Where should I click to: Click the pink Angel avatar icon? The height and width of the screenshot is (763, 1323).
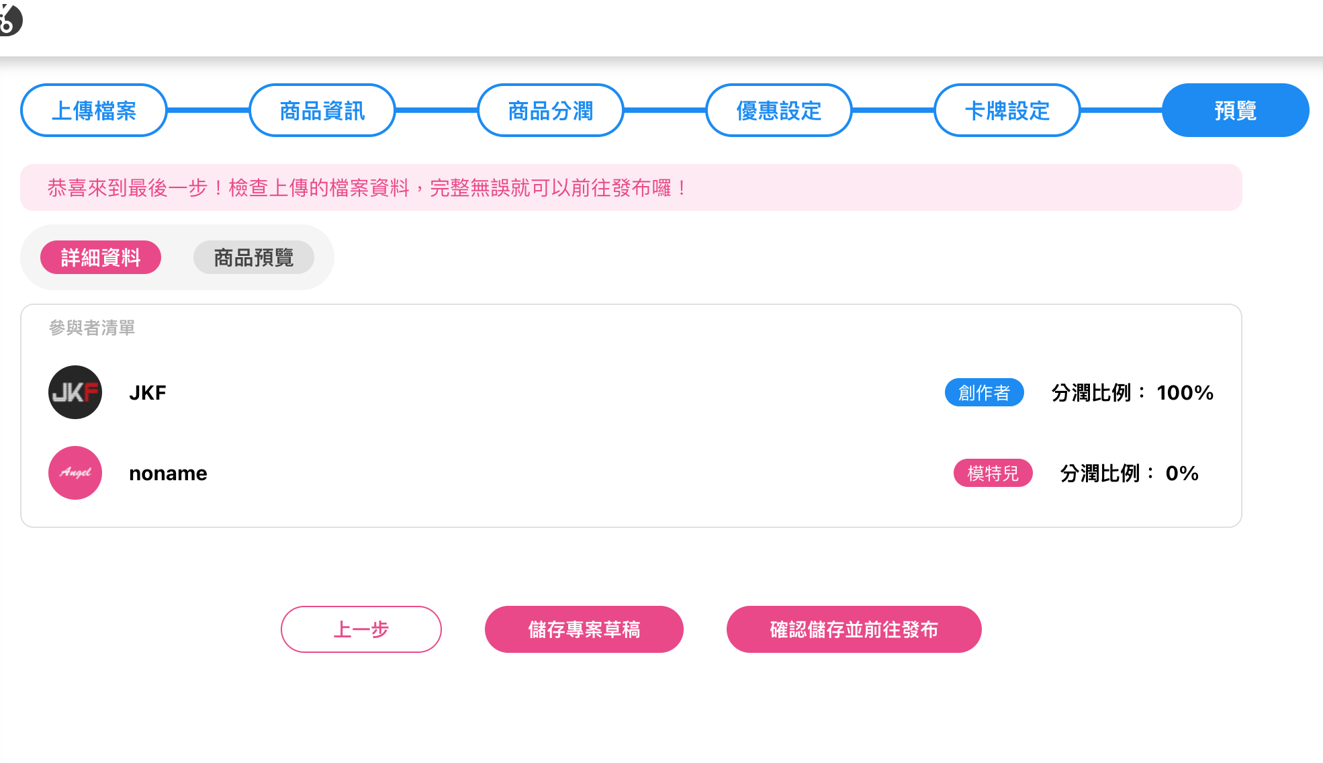75,473
